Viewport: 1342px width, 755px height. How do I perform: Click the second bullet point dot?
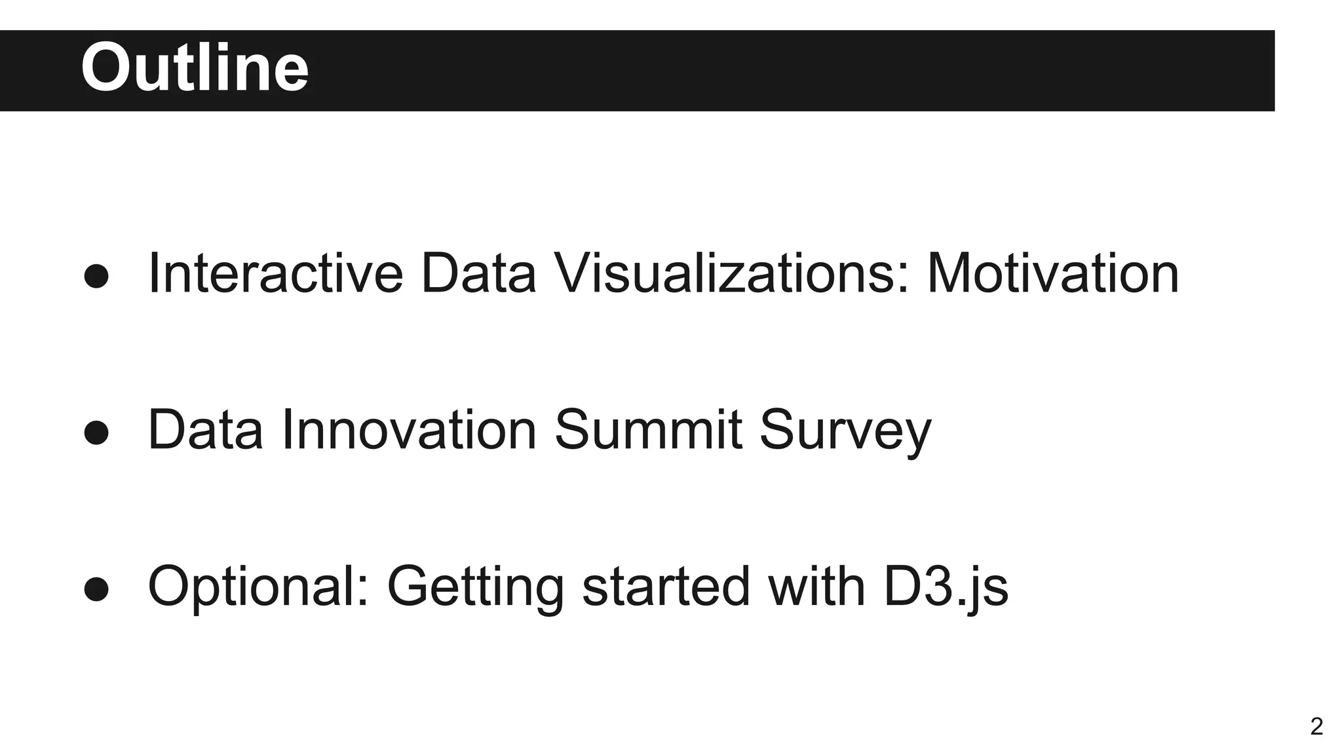(96, 433)
